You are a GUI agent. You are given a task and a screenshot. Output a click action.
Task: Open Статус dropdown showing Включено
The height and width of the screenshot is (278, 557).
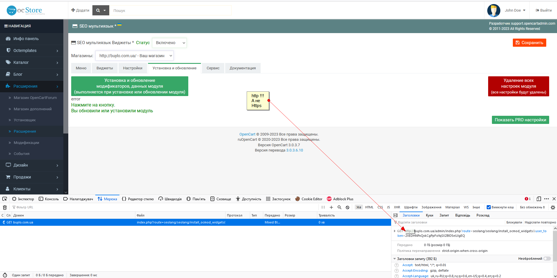(x=169, y=43)
